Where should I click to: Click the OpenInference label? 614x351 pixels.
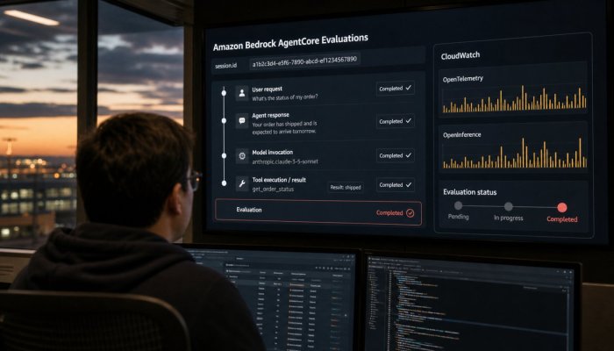(x=461, y=135)
